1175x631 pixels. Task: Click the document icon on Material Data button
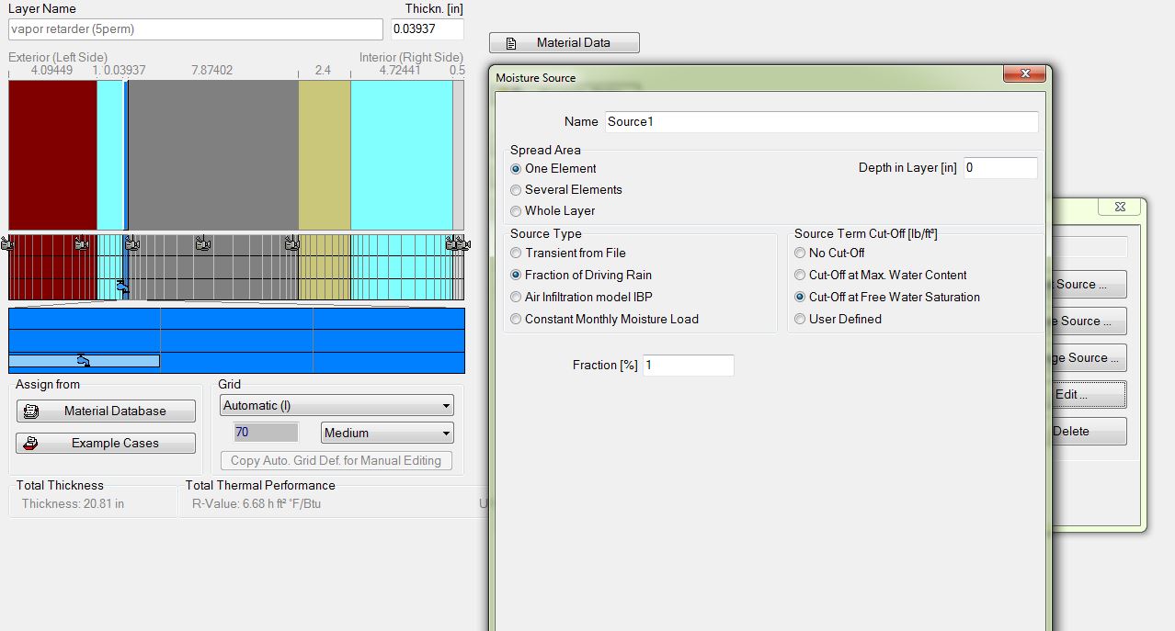(x=512, y=43)
